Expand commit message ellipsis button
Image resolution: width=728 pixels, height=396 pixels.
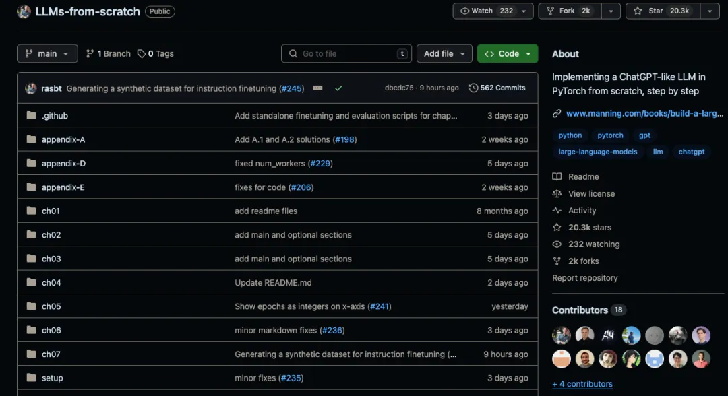tap(317, 88)
